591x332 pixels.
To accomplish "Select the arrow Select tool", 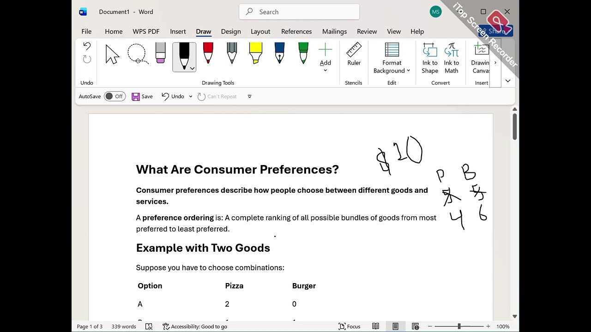I will [112, 54].
